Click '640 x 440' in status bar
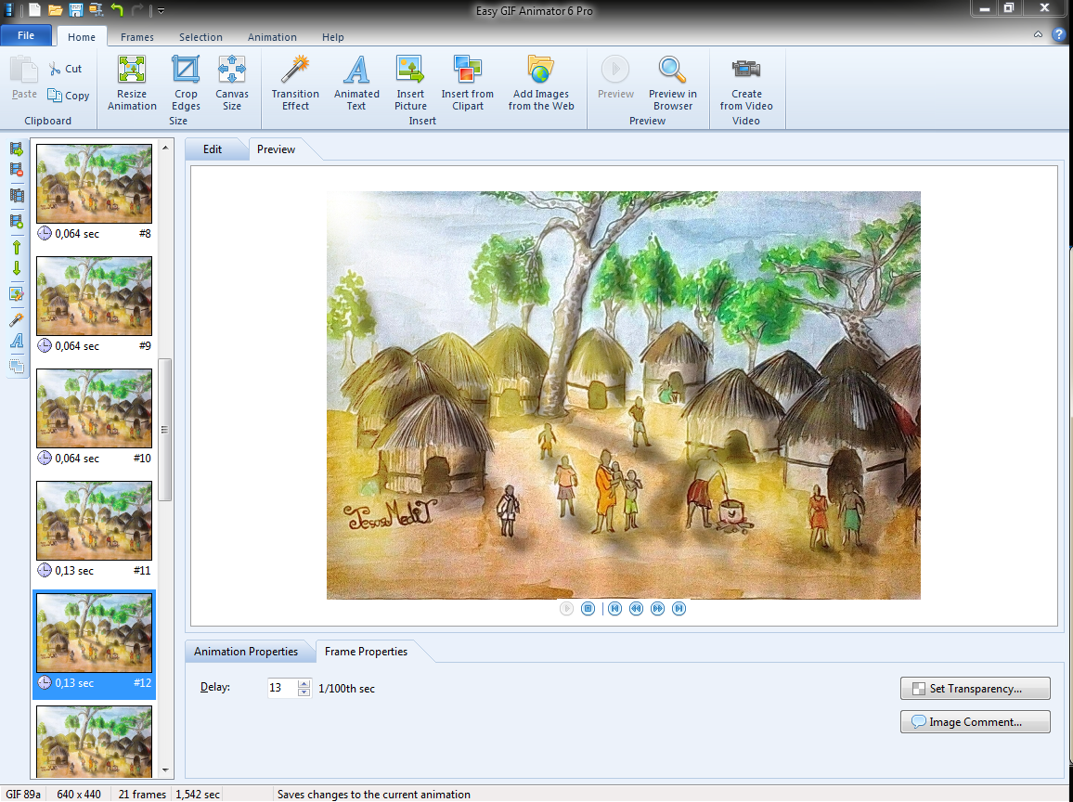Viewport: 1073px width, 802px height. 79,795
